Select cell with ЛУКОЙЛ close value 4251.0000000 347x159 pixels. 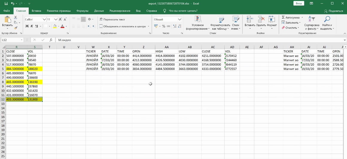coord(213,56)
